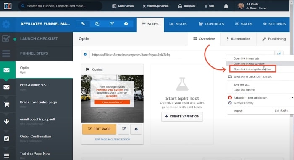Switch to the CONTACTS tab

point(211,24)
